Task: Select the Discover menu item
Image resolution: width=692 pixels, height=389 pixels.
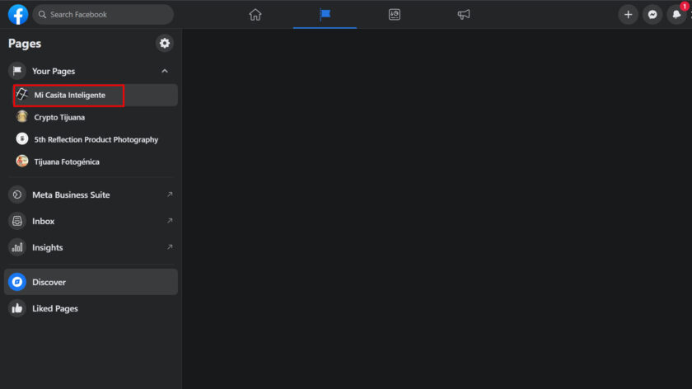Action: [49, 282]
